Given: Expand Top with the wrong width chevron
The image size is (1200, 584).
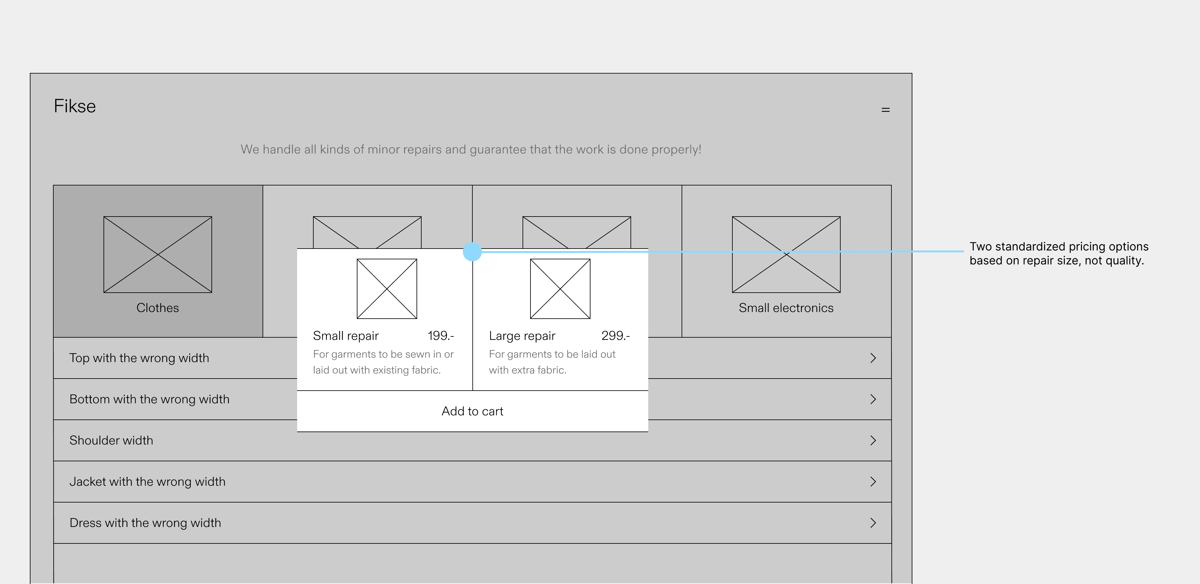Looking at the screenshot, I should [873, 358].
